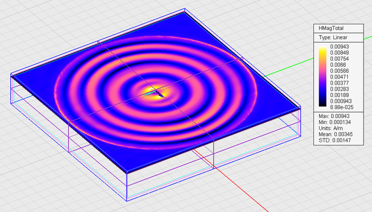Select the 0.00471 scale value
The image size is (372, 212).
click(339, 77)
